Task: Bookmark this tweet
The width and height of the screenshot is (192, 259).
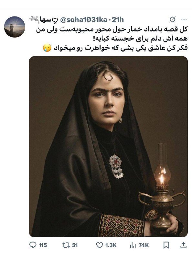Action: [x=166, y=245]
